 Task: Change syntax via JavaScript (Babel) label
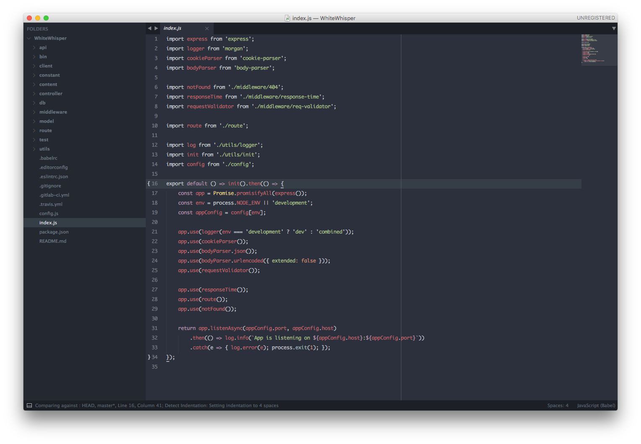click(596, 405)
